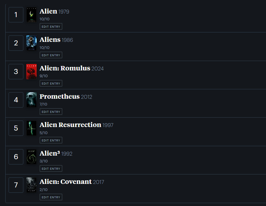Open the Aliens 1986 poster thumbnail
This screenshot has height=206, width=266.
coord(31,43)
